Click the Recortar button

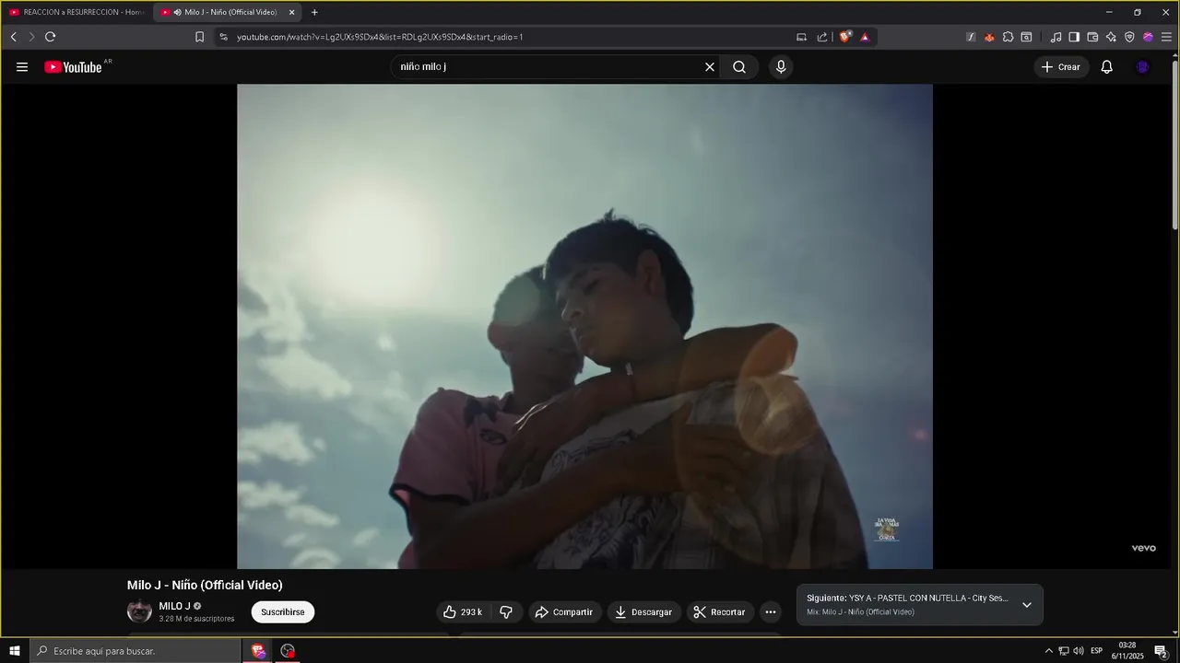point(719,612)
